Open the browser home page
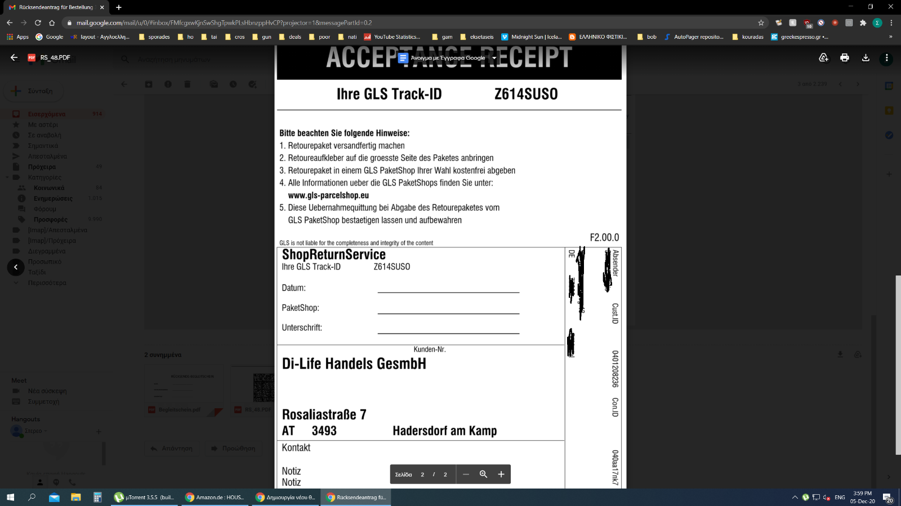Image resolution: width=901 pixels, height=506 pixels. [52, 22]
